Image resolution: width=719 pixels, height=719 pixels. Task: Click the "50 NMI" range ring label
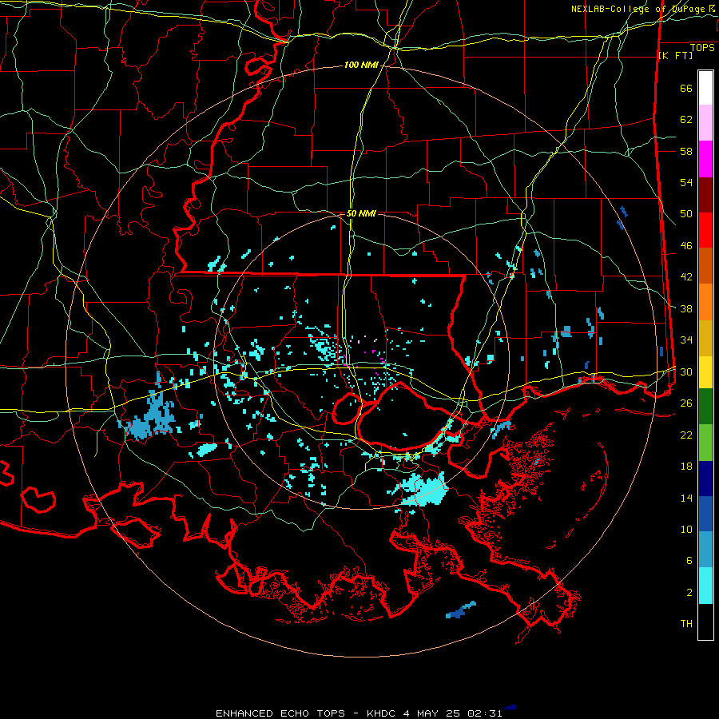point(361,213)
